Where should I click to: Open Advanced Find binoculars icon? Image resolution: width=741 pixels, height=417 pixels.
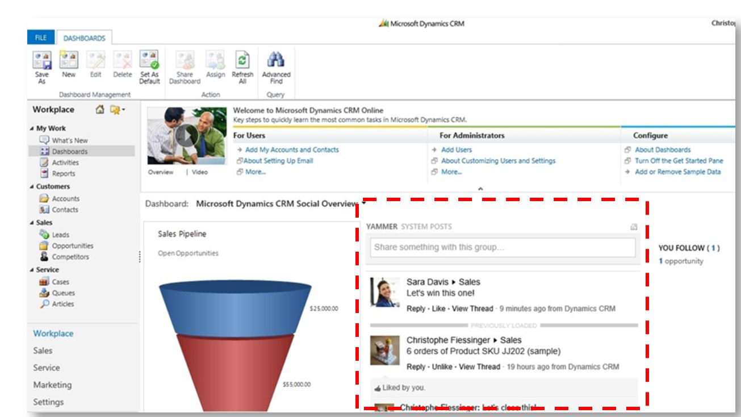point(276,60)
